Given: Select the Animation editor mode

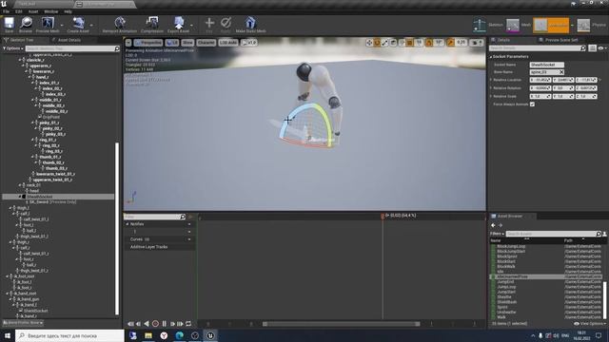Looking at the screenshot, I should click(551, 25).
